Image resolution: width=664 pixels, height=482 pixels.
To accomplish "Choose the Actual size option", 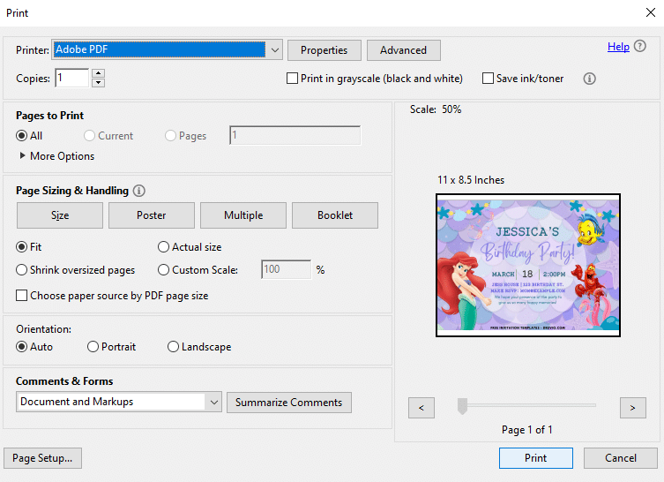I will tap(163, 246).
